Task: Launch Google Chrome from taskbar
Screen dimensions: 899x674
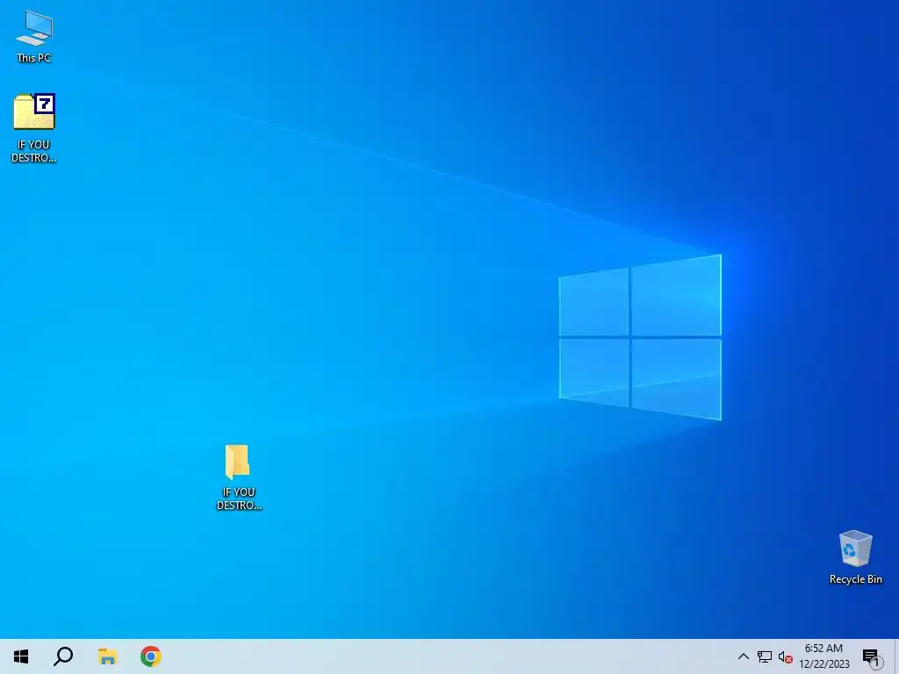Action: tap(151, 656)
